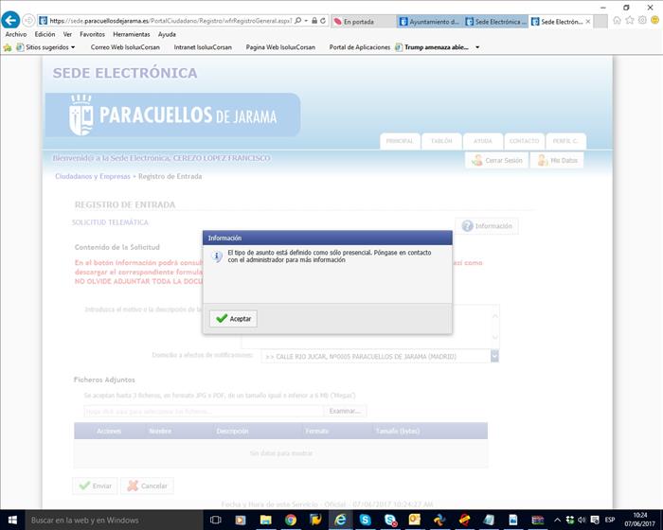Click the Cortana search box on taskbar

[x=104, y=520]
